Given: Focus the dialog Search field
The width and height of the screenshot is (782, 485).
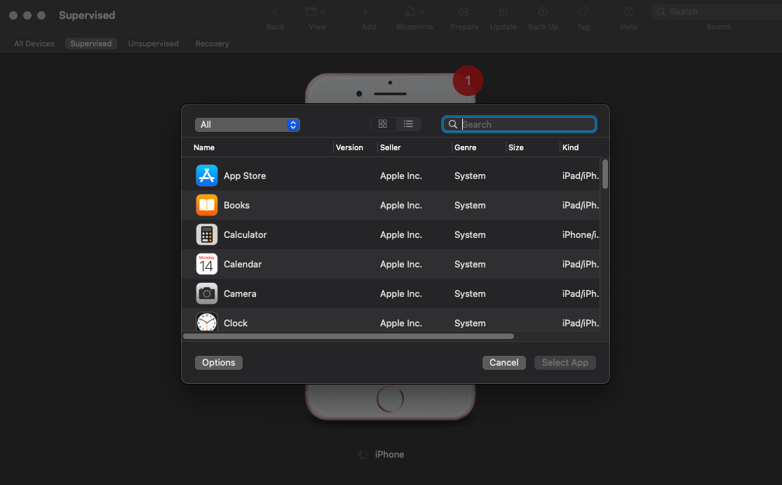Looking at the screenshot, I should pyautogui.click(x=519, y=124).
